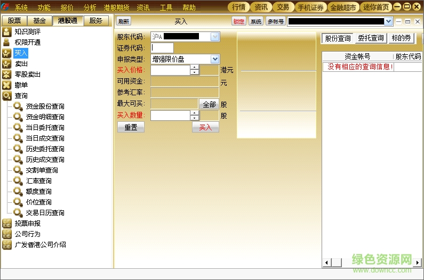Open 投票申报 using its grid icon
The height and width of the screenshot is (280, 424).
[x=6, y=224]
